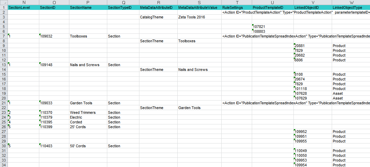Image resolution: width=370 pixels, height=167 pixels.
Task: Select the LinkedObjectID cell 110050
Action: pos(313,155)
